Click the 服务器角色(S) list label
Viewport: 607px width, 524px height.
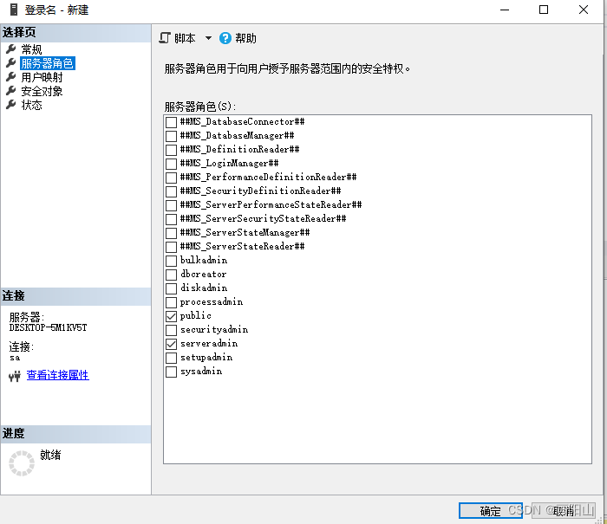[x=199, y=107]
